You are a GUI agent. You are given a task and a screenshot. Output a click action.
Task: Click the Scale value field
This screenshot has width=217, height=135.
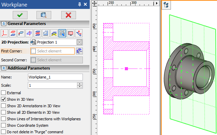click(53, 85)
